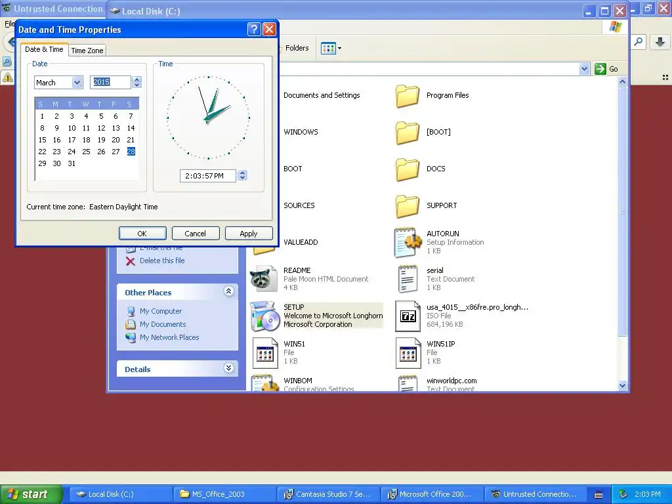Open My Documents in Other Places
Image resolution: width=672 pixels, height=504 pixels.
[x=163, y=324]
